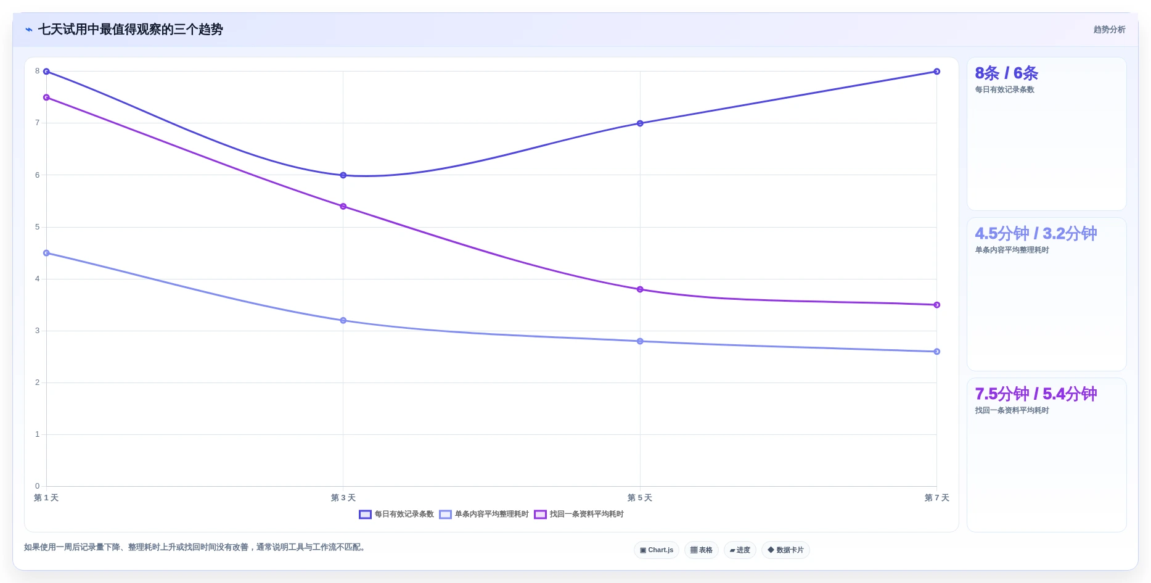
Task: Toggle the 单条内容平均整理耗时 legend swatch
Action: click(445, 515)
